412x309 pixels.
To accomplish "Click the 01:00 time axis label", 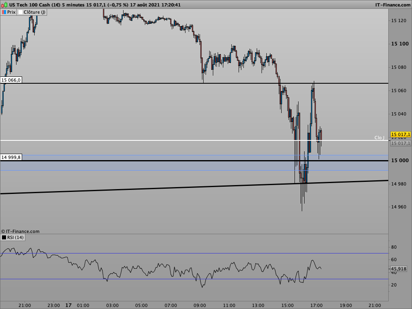I will tap(83, 305).
